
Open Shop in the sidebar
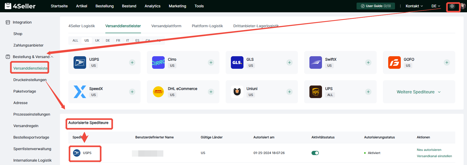click(x=18, y=34)
